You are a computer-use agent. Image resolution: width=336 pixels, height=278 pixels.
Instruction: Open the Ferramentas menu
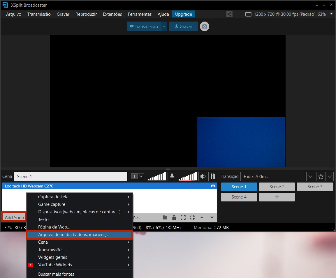click(140, 14)
